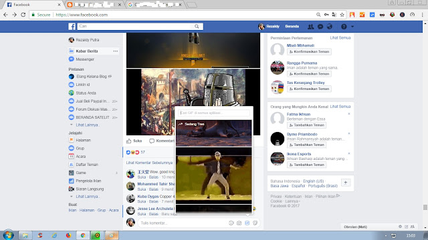The height and width of the screenshot is (240, 428).
Task: Open the Messenger messages icon in top bar
Action: (x=320, y=27)
